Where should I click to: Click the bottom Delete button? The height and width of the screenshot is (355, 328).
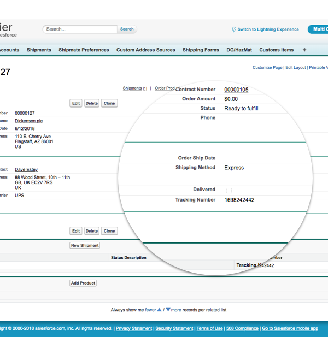[92, 231]
